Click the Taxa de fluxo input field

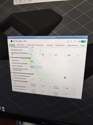tap(36, 61)
